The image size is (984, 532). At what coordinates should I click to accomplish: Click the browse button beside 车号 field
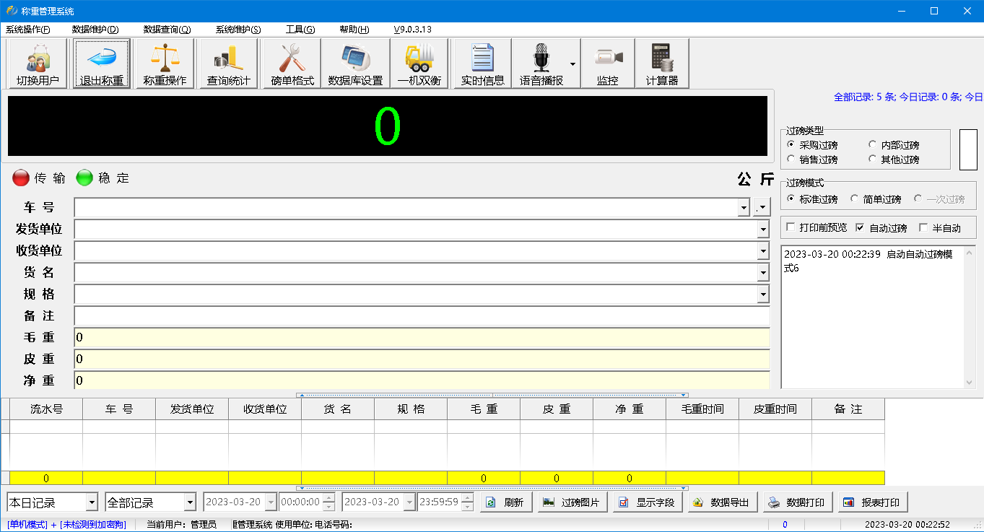click(762, 208)
